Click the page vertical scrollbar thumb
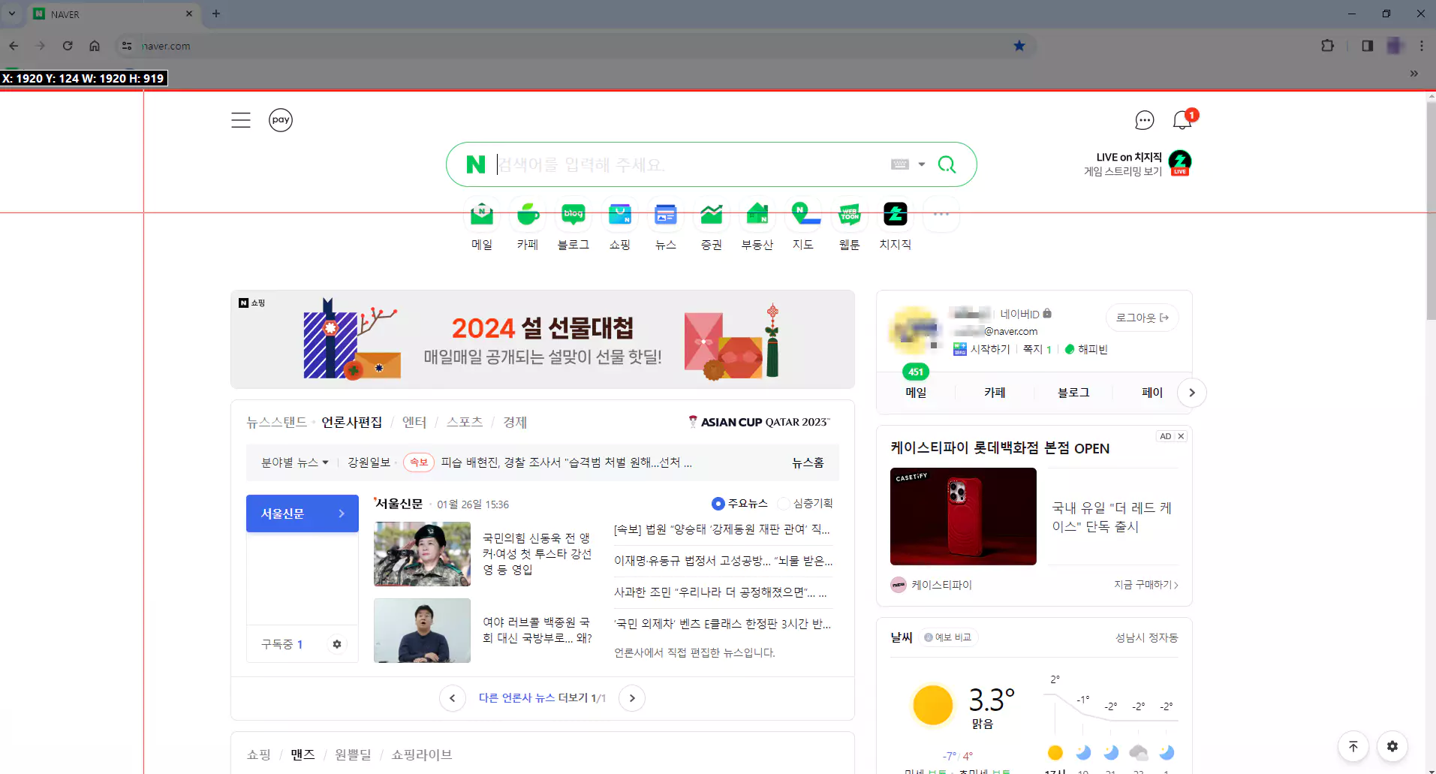Image resolution: width=1436 pixels, height=774 pixels. point(1431,212)
